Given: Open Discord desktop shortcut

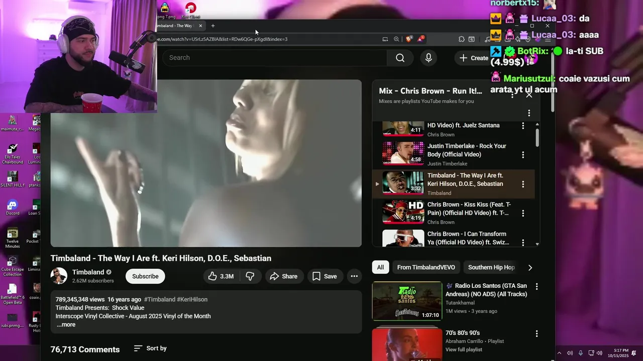Looking at the screenshot, I should click(x=13, y=207).
